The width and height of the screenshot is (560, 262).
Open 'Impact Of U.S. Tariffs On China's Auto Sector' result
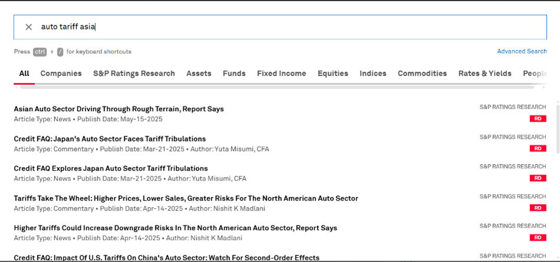pos(166,257)
